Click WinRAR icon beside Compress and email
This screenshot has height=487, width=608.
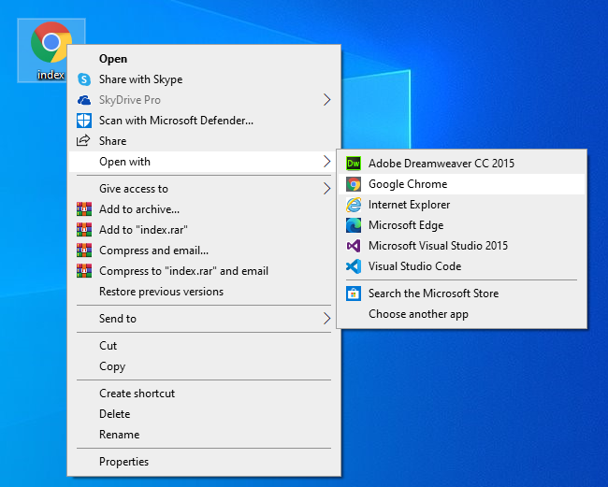click(84, 251)
